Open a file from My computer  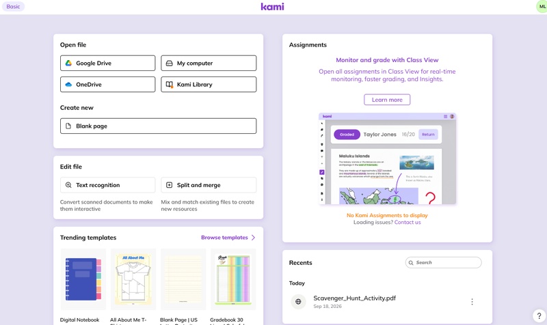pos(209,63)
